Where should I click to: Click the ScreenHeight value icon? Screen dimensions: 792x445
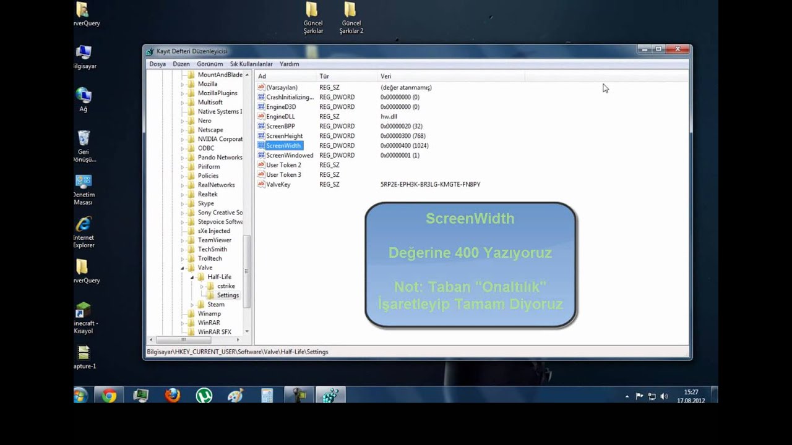tap(261, 136)
